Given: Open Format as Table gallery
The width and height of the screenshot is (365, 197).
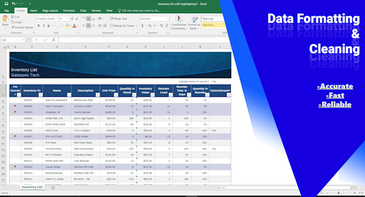Looking at the screenshot, I should point(194,22).
